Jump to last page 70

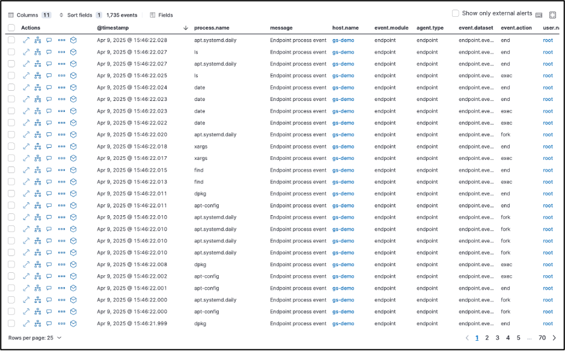(542, 338)
